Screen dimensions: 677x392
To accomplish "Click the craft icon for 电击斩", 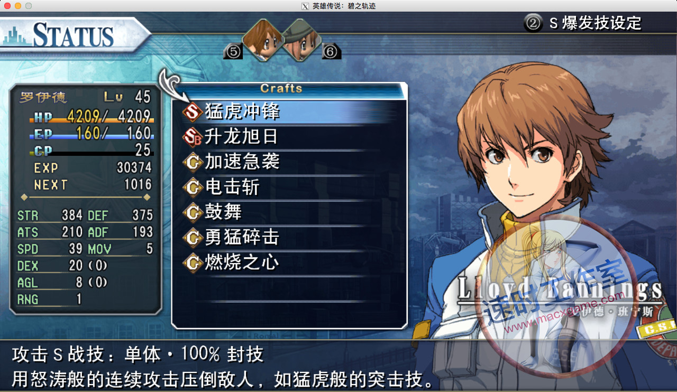I will click(193, 187).
